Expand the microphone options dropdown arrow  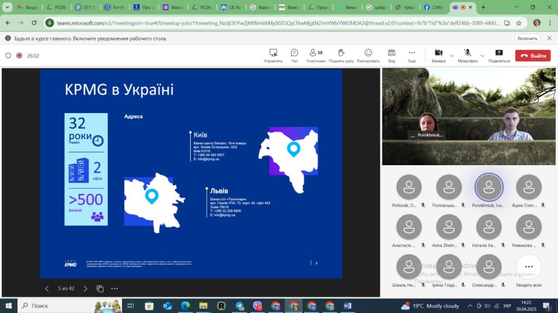tap(482, 56)
